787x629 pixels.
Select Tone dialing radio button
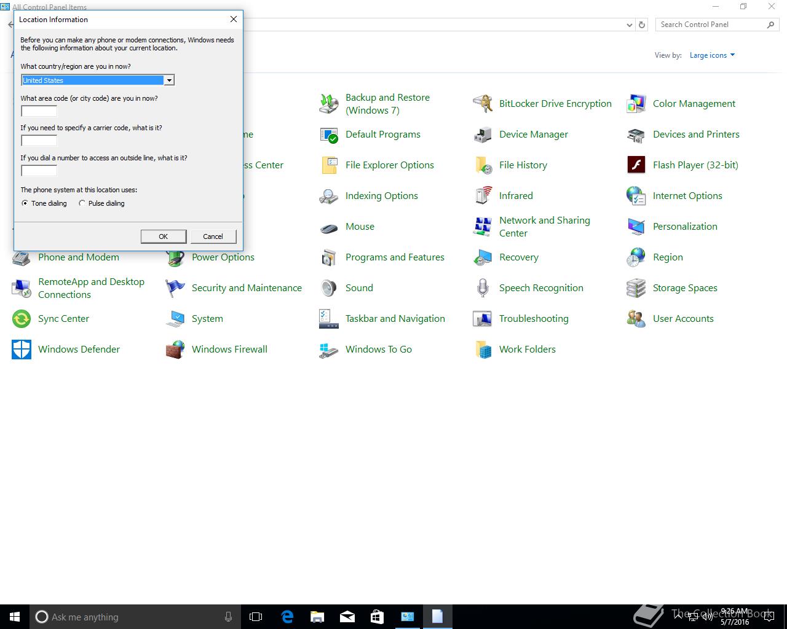click(25, 203)
